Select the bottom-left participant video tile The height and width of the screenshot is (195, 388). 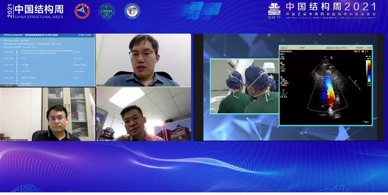[x=48, y=114]
